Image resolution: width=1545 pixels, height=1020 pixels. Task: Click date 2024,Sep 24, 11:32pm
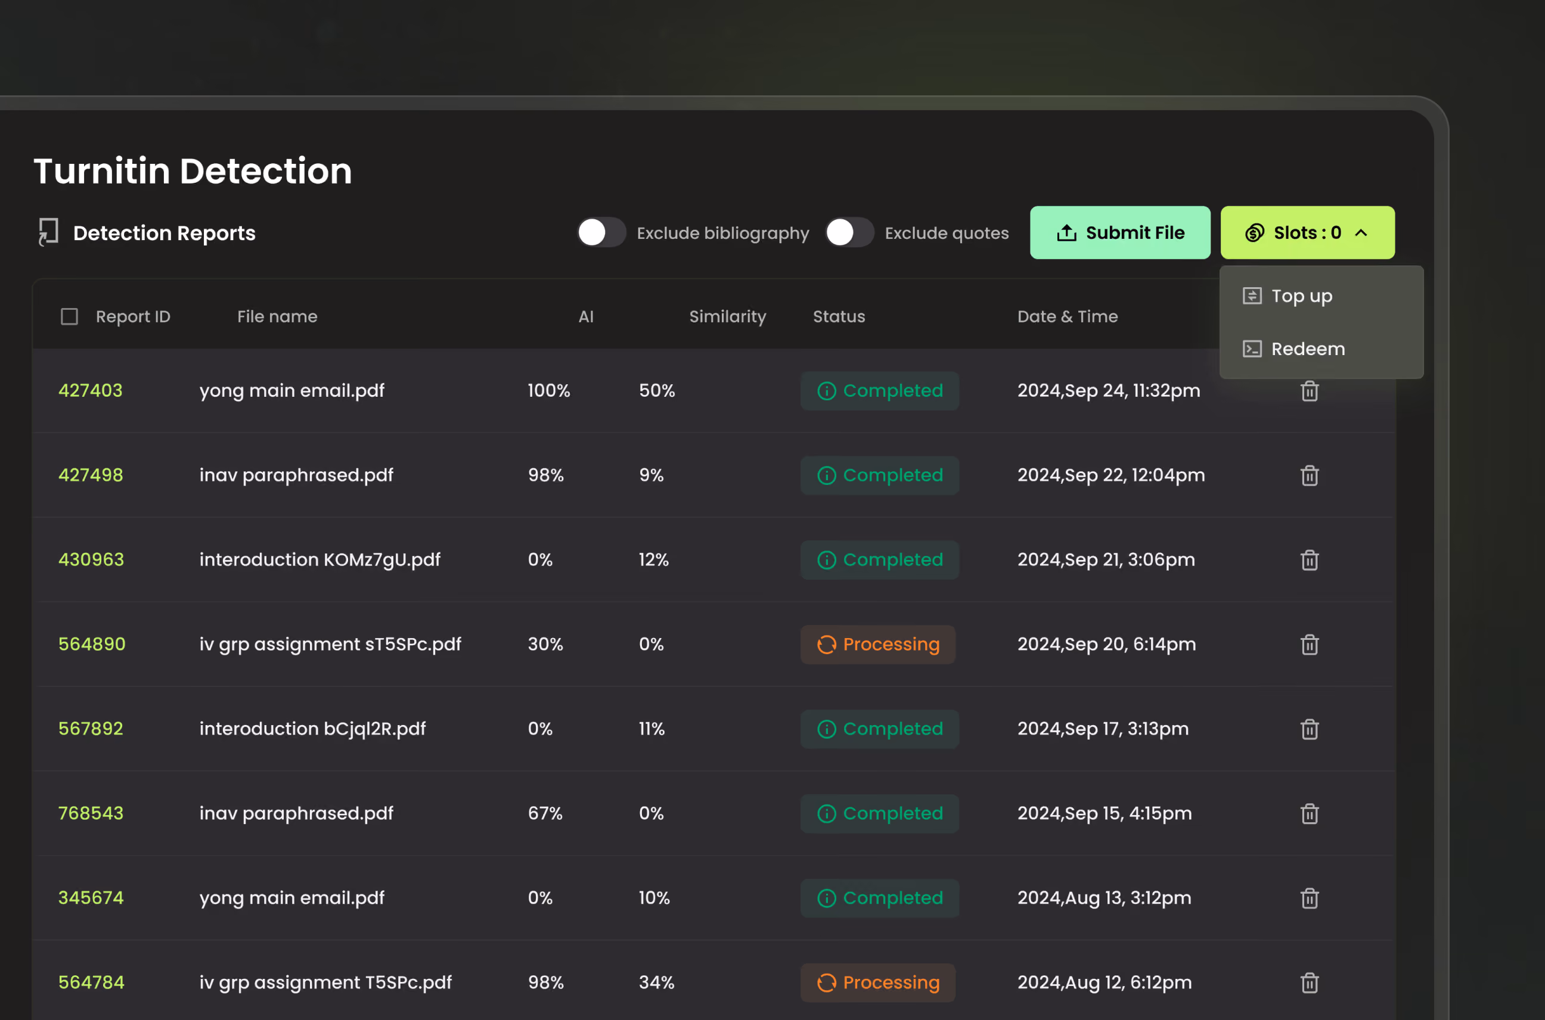[1108, 390]
